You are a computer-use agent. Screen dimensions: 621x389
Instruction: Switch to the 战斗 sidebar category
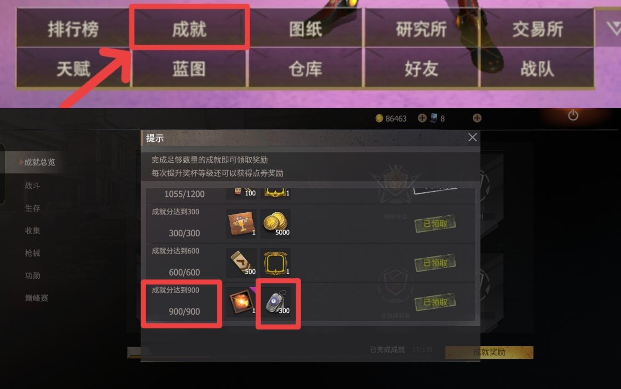point(33,186)
